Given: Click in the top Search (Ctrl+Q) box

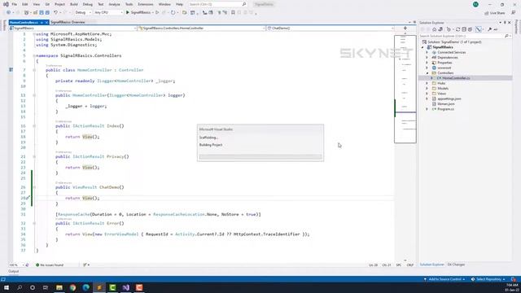Looking at the screenshot, I should [x=217, y=4].
